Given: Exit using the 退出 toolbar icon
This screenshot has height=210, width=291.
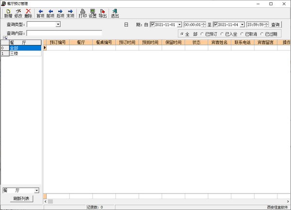Looking at the screenshot, I should pos(115,13).
